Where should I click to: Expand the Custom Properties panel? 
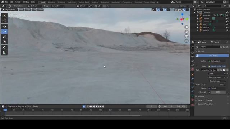[205, 104]
